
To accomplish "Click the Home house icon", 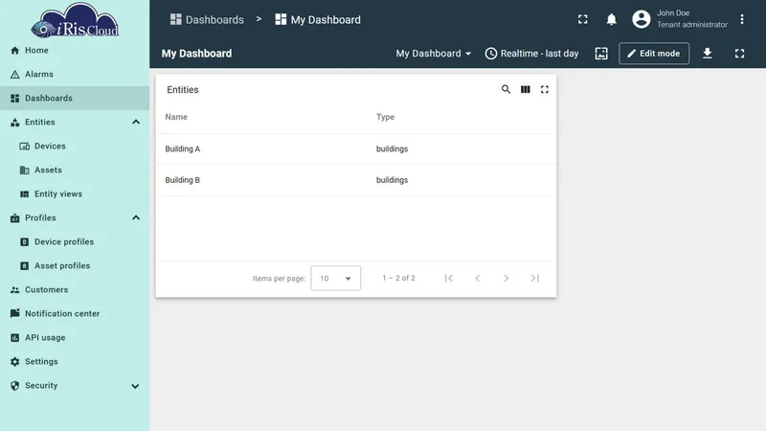I will 14,51.
